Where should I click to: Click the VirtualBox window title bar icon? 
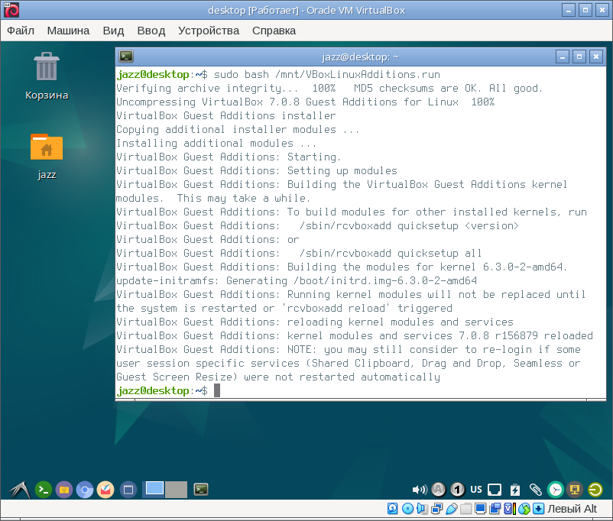click(x=11, y=10)
